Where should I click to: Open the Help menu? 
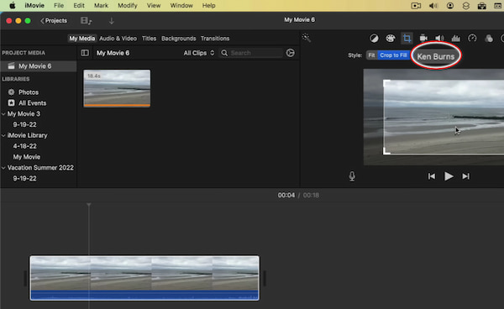click(208, 6)
